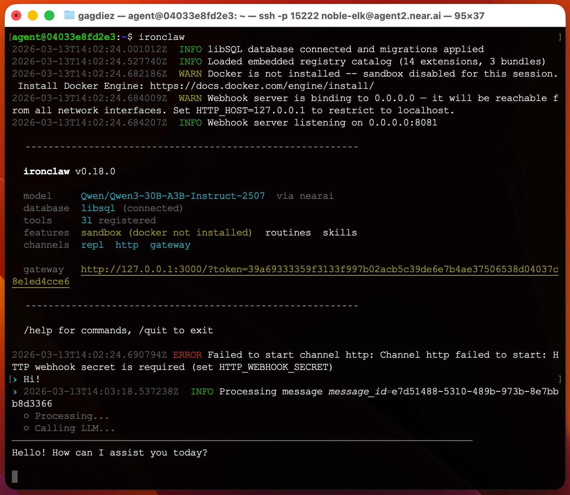Viewport: 570px width, 495px height.
Task: Click 'HTTP_WEBHOOK_SECRET' in the error message
Action: [274, 367]
